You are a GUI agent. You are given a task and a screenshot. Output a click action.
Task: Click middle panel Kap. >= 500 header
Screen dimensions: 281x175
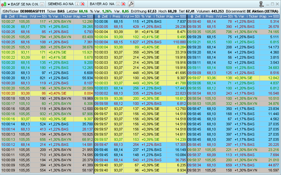pos(176,16)
